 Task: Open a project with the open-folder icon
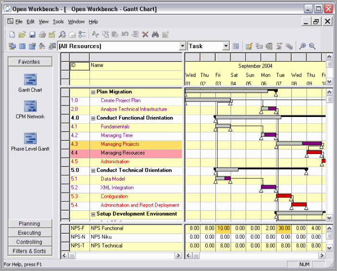(22, 35)
